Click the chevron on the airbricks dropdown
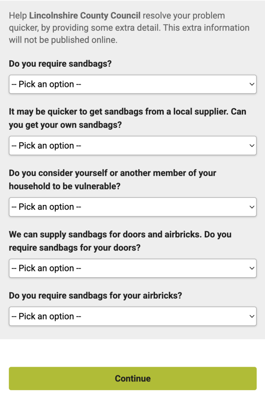Image resolution: width=265 pixels, height=399 pixels. (251, 316)
